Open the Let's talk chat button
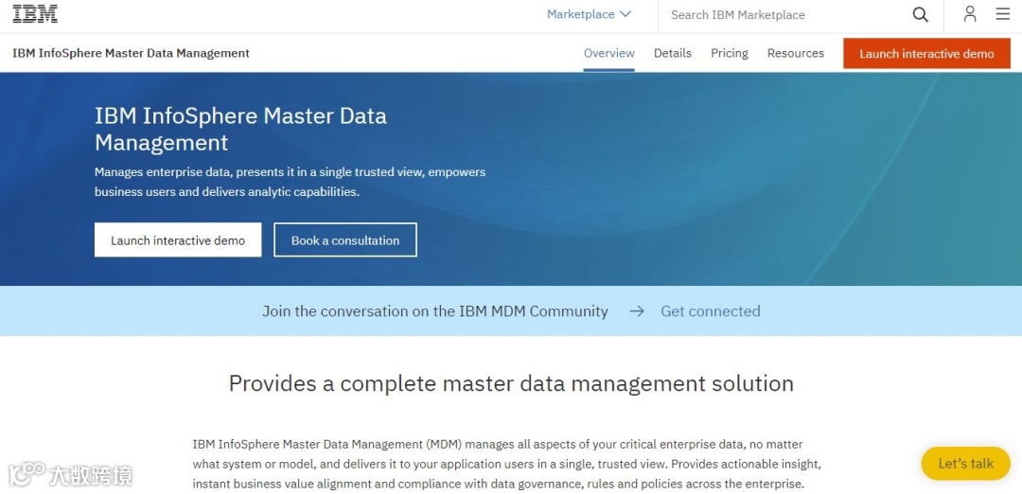The width and height of the screenshot is (1022, 494). coord(965,464)
